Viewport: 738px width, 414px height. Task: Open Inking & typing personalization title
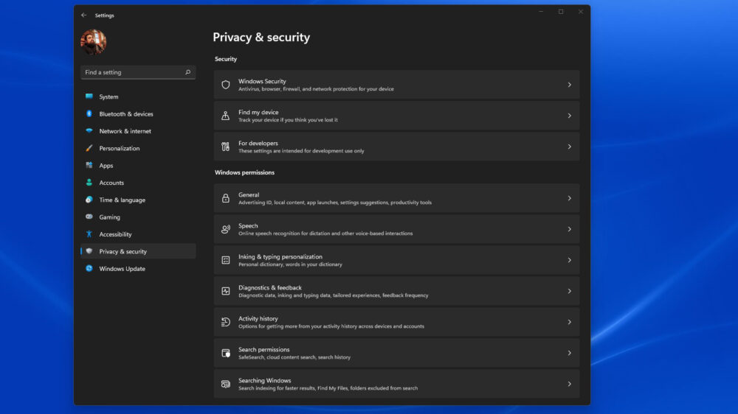(x=280, y=256)
